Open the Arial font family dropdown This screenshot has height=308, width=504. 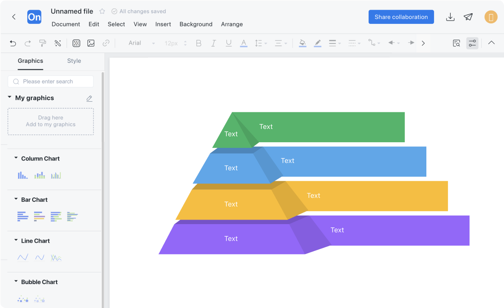pyautogui.click(x=141, y=43)
